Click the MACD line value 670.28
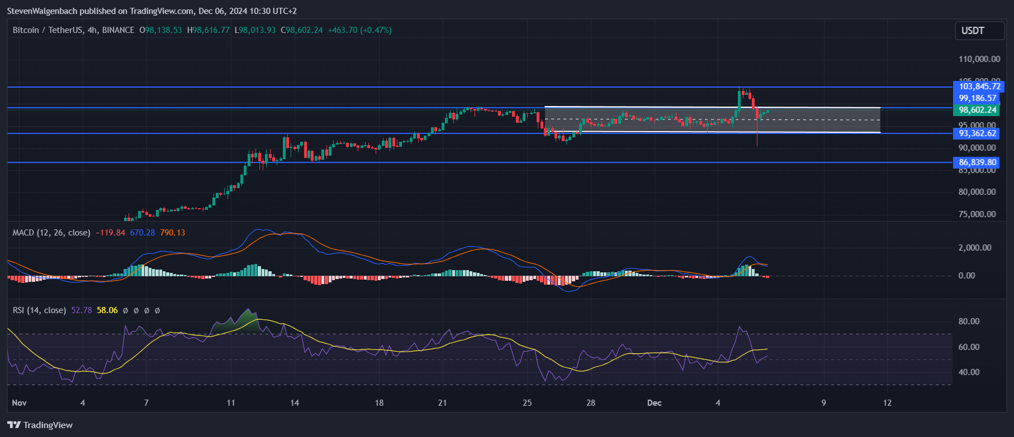The height and width of the screenshot is (437, 1014). point(143,233)
